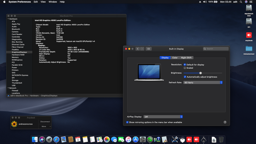256x144 pixels.
Task: Open Spotlight search in menu bar
Action: click(x=241, y=2)
